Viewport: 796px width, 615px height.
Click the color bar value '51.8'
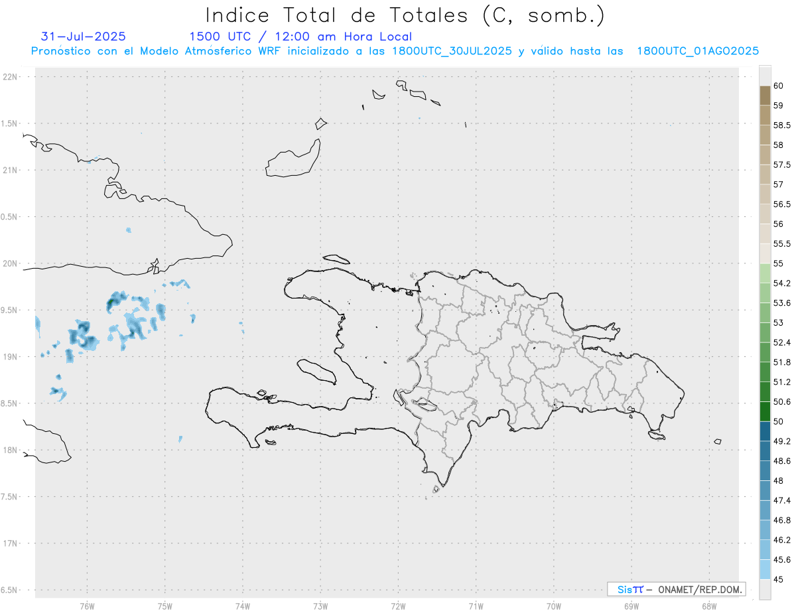[x=781, y=362]
